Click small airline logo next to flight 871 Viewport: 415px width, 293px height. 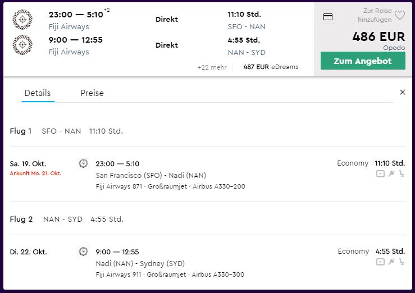click(83, 163)
